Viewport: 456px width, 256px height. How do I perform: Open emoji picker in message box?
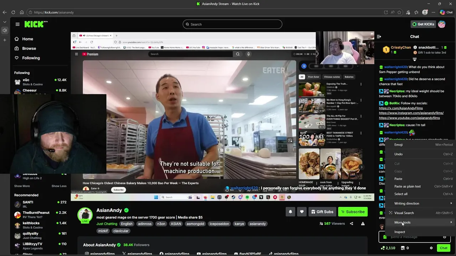(x=445, y=237)
